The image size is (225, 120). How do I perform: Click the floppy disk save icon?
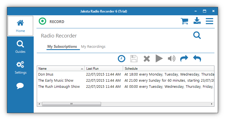[134, 59]
